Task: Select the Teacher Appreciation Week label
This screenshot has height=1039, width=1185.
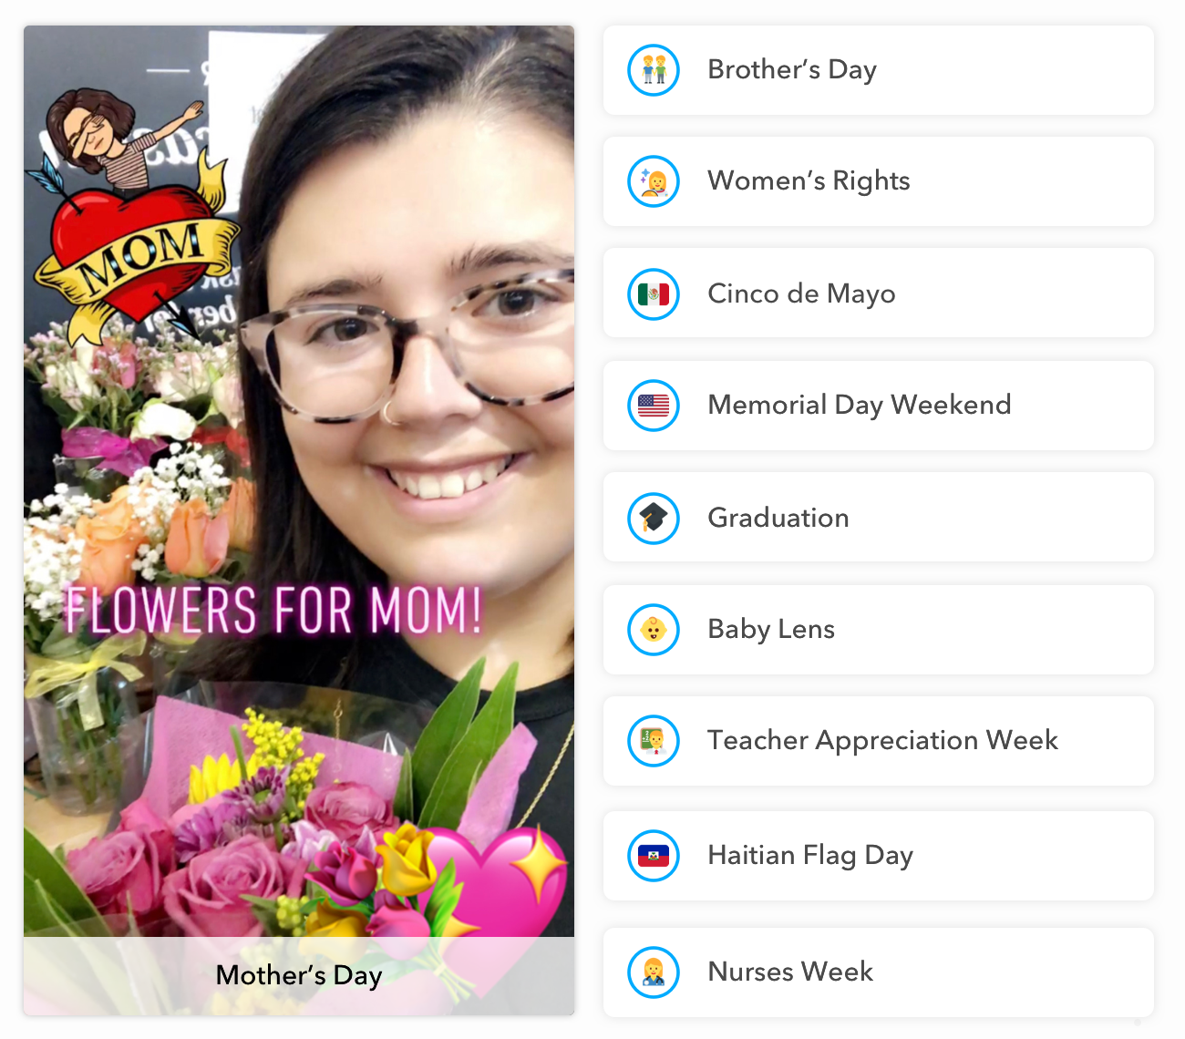Action: 882,740
